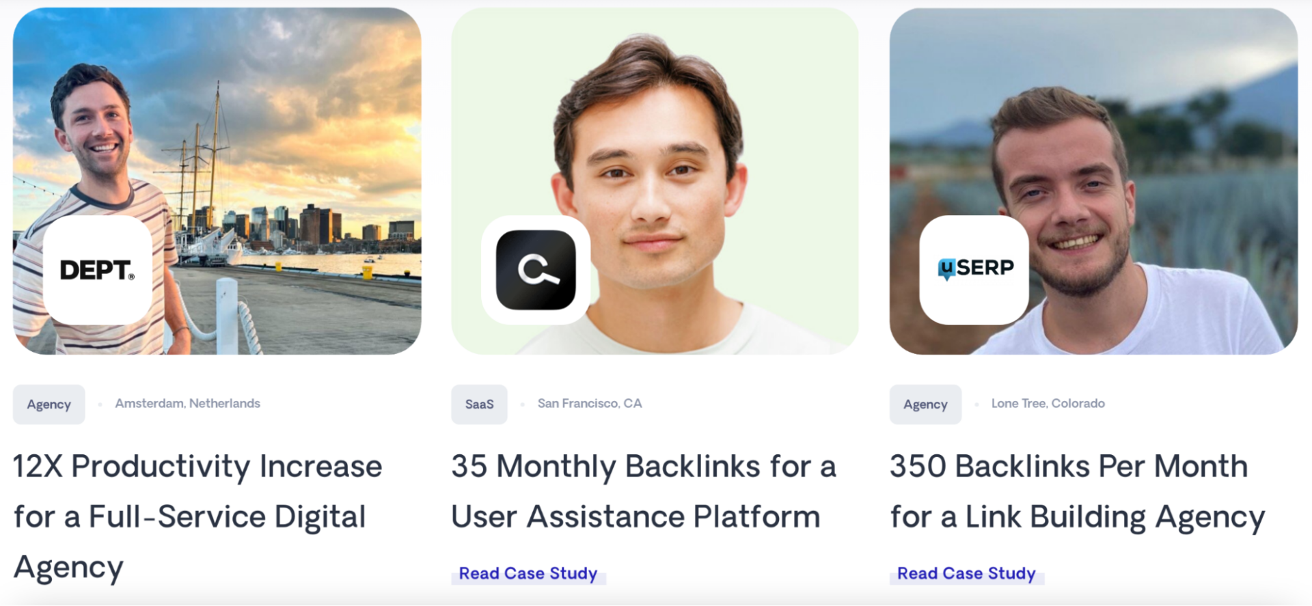Image resolution: width=1312 pixels, height=606 pixels.
Task: Select the Agency category badge on the first card
Action: 49,404
